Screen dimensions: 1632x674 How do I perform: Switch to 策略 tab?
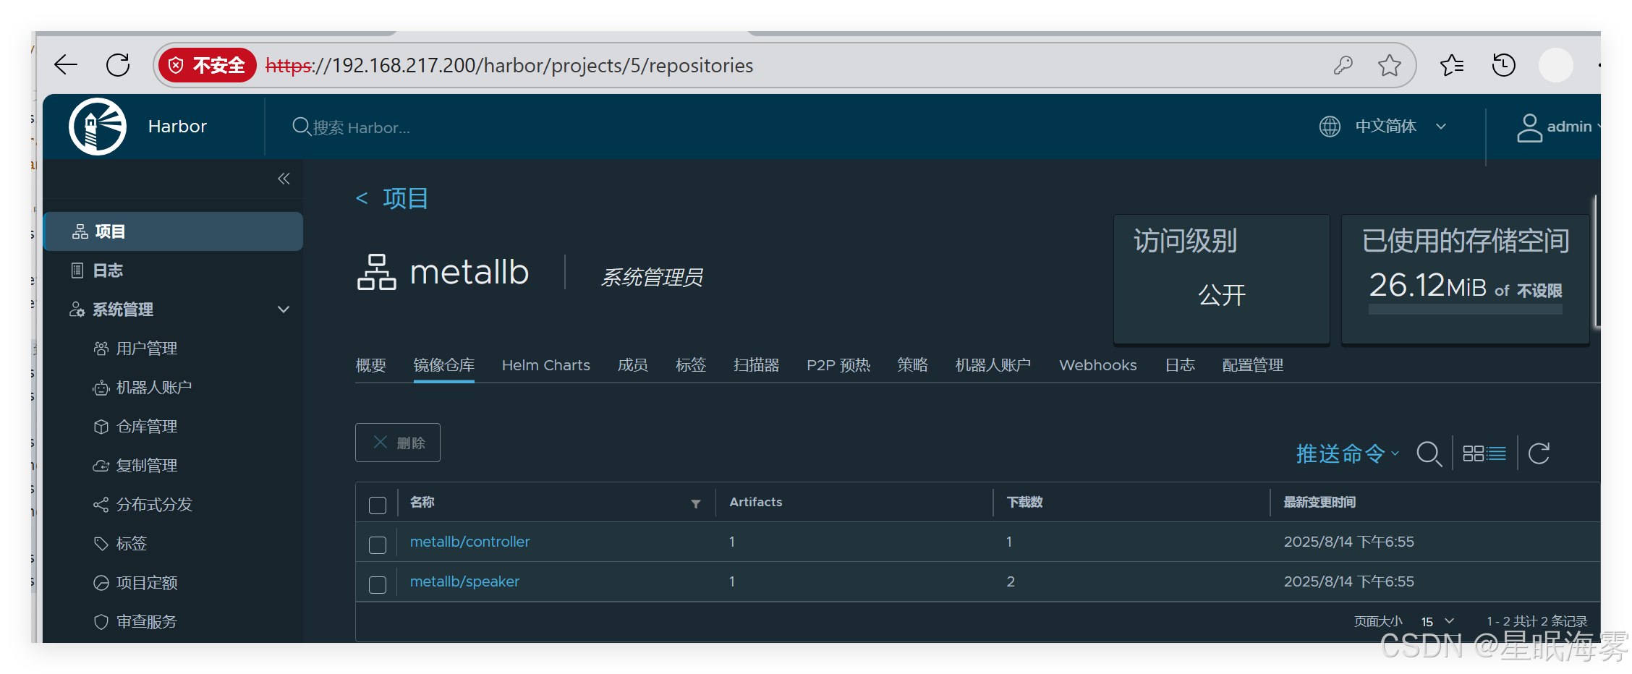pos(912,365)
